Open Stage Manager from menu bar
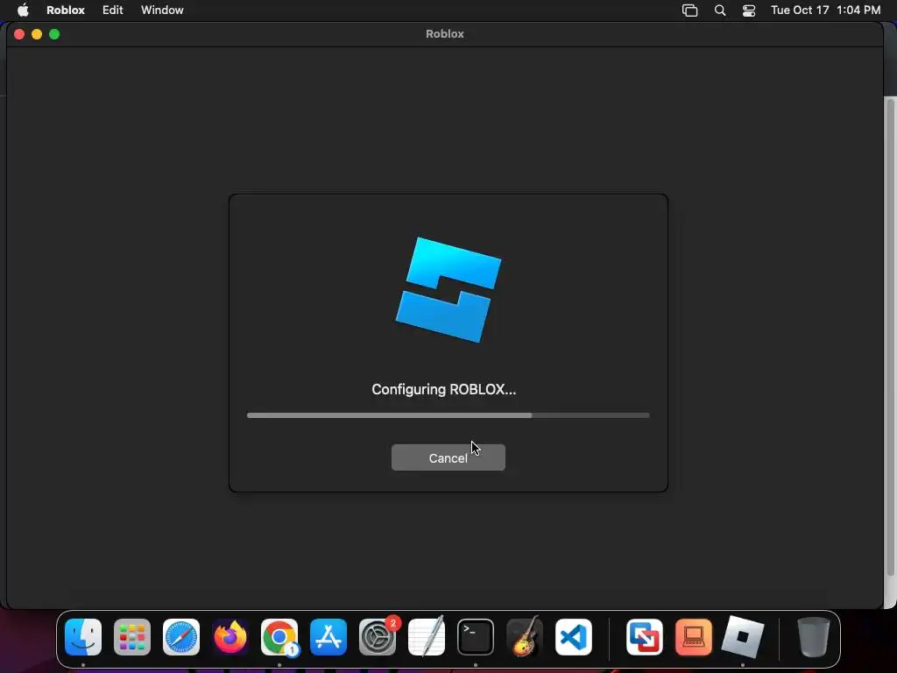 (x=690, y=11)
